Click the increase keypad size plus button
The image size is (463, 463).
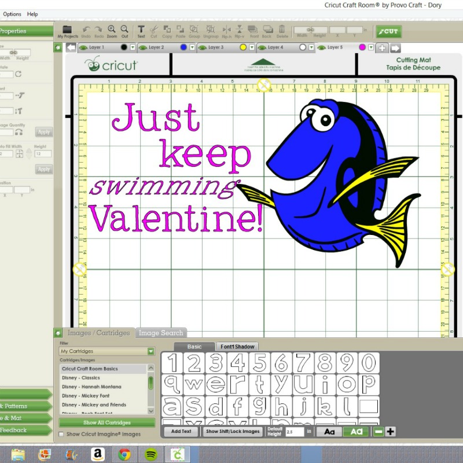pos(390,432)
